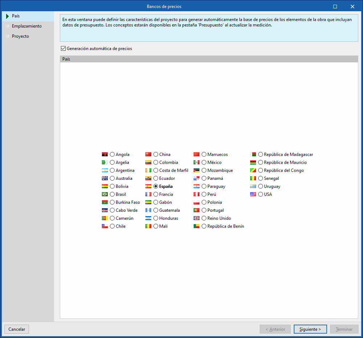
Task: Click the Senegal flag icon
Action: [x=253, y=178]
